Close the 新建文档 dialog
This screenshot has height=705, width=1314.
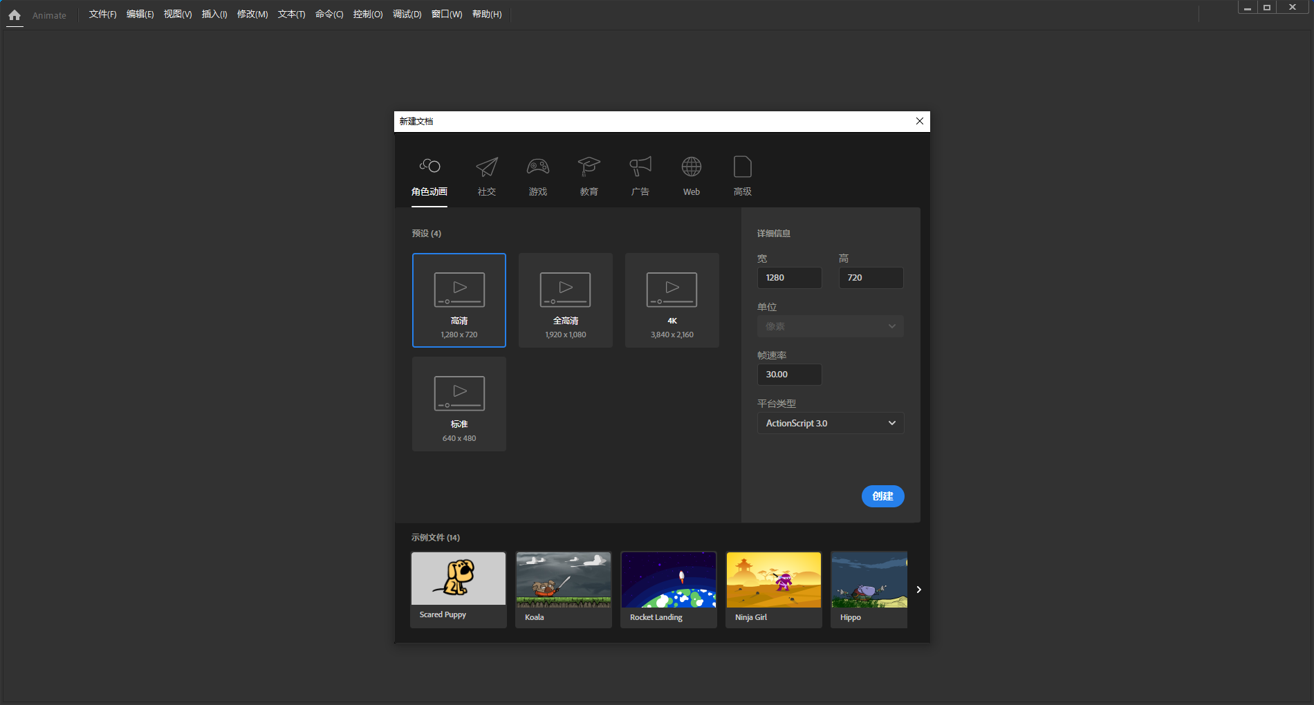[x=920, y=121]
